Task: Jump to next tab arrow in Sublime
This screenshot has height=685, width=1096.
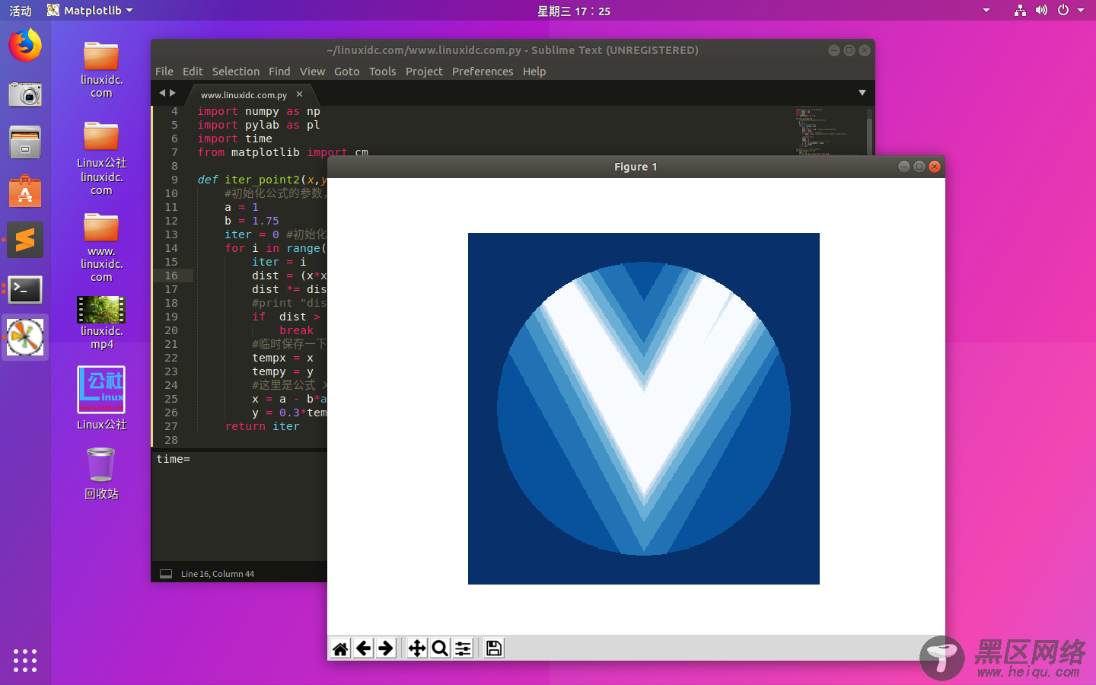Action: point(173,93)
